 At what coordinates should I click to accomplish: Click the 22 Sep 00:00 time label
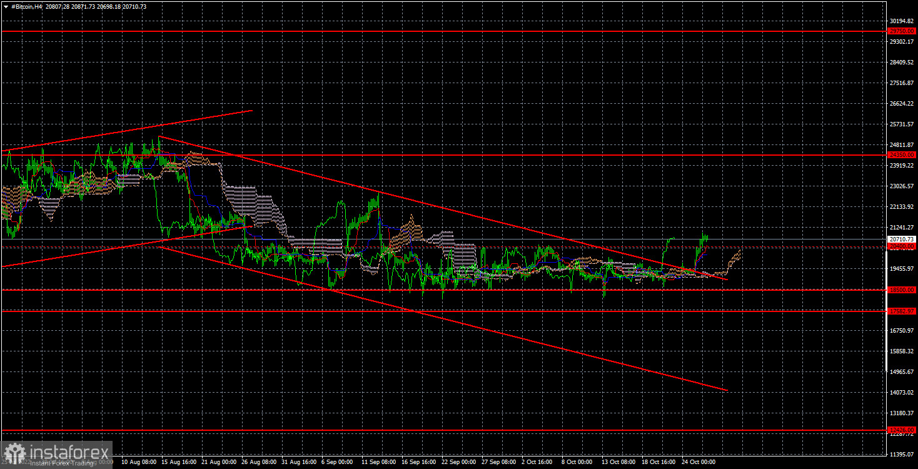(459, 462)
